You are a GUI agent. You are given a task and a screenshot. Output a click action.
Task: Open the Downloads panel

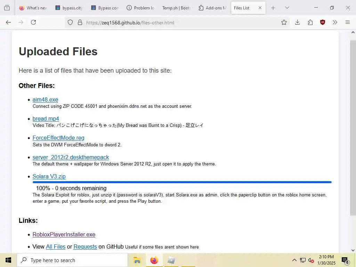coord(298,22)
